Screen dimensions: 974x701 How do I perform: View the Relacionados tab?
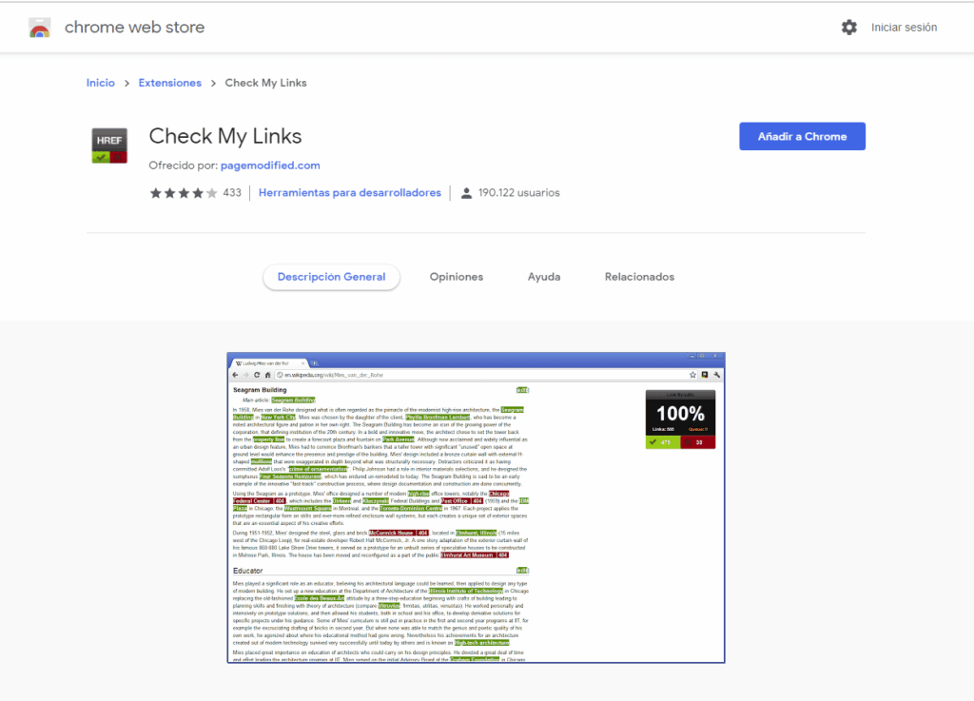(639, 277)
